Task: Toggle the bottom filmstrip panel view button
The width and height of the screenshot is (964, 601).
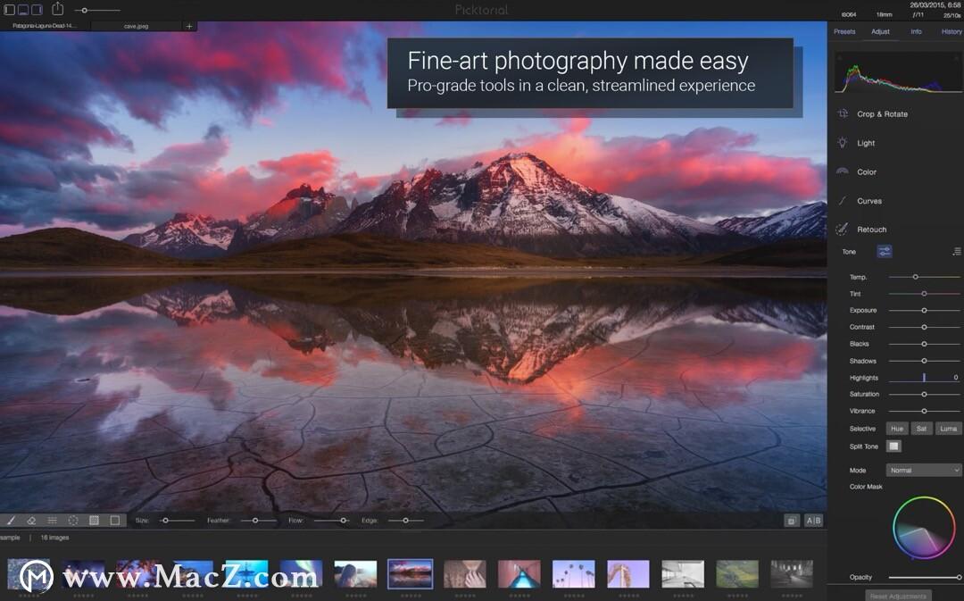Action: click(23, 10)
